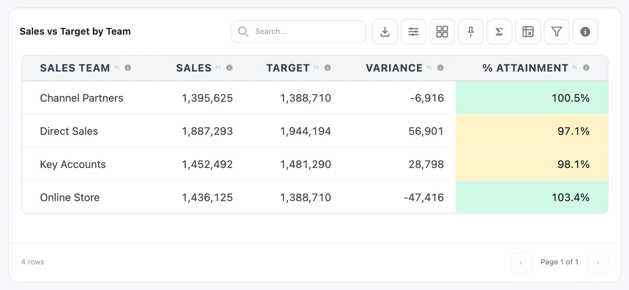Click the SALES TEAM column header

[x=75, y=68]
